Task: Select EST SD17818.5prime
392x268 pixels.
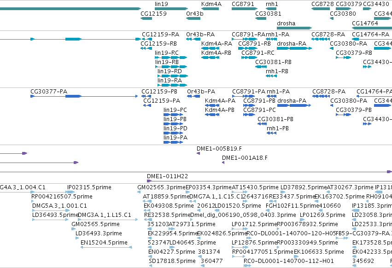Action: click(x=151, y=266)
